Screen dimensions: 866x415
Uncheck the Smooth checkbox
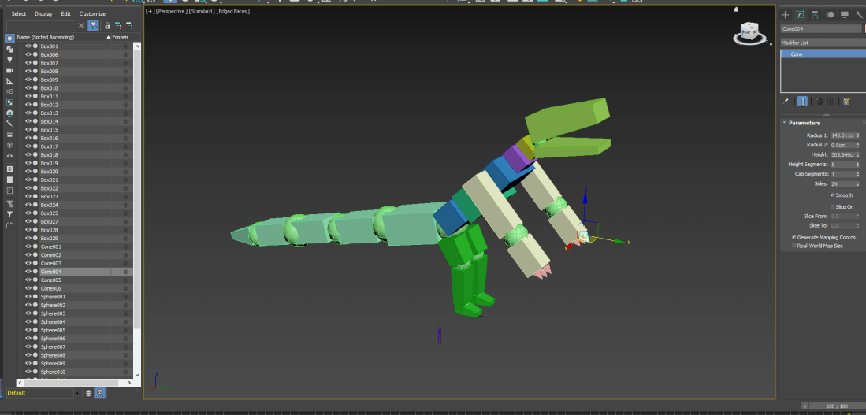coord(832,195)
